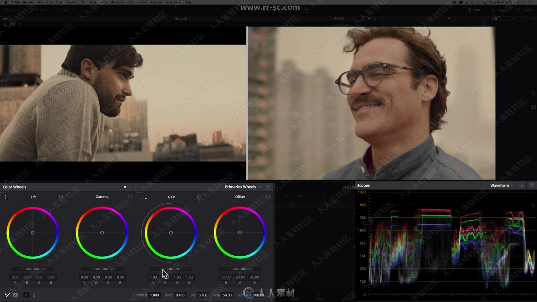537x302 pixels.
Task: Reset the Lift color wheel
Action: coord(61,197)
